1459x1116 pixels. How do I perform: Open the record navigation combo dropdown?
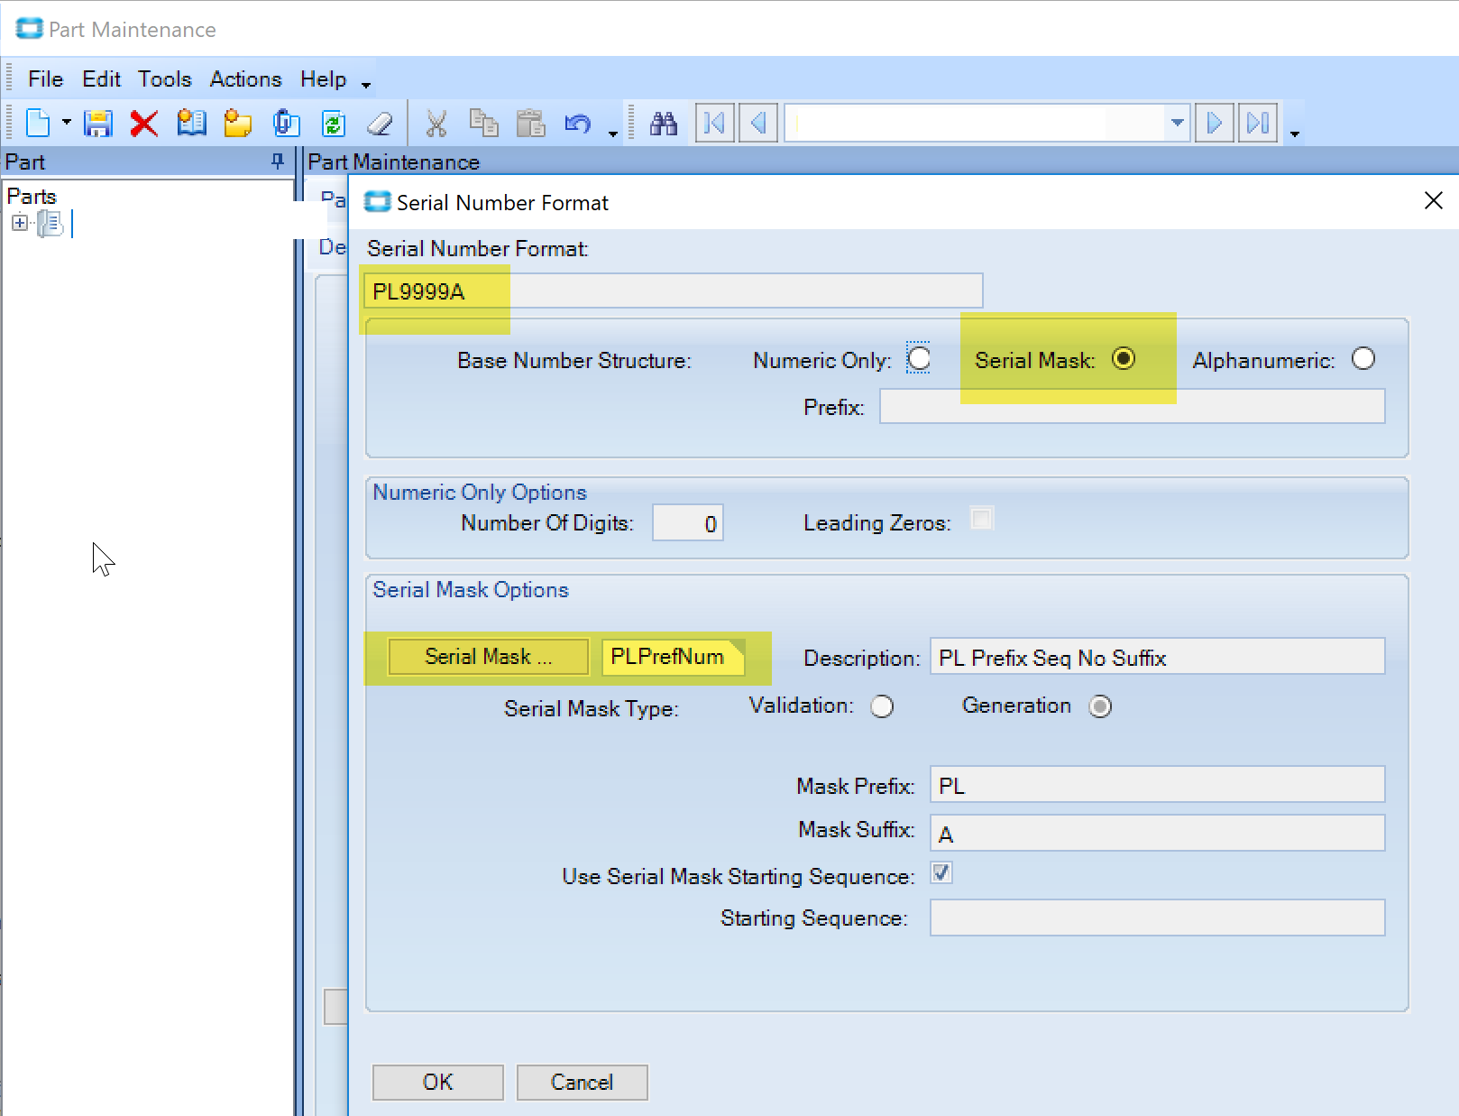pyautogui.click(x=1177, y=123)
